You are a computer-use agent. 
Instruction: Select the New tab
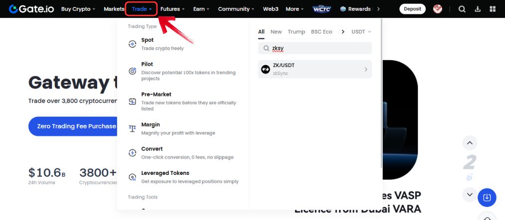[276, 32]
